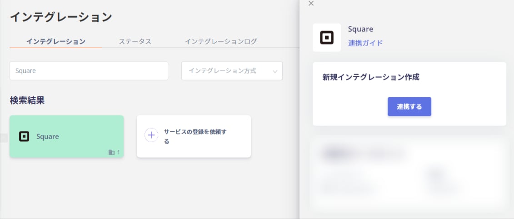Click the search field containing Square
Viewport: 514px width, 219px height.
coord(89,71)
